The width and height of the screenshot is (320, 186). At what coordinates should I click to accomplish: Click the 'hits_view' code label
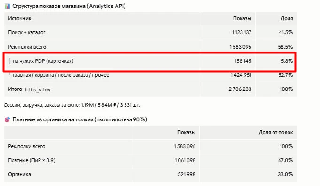[38, 89]
